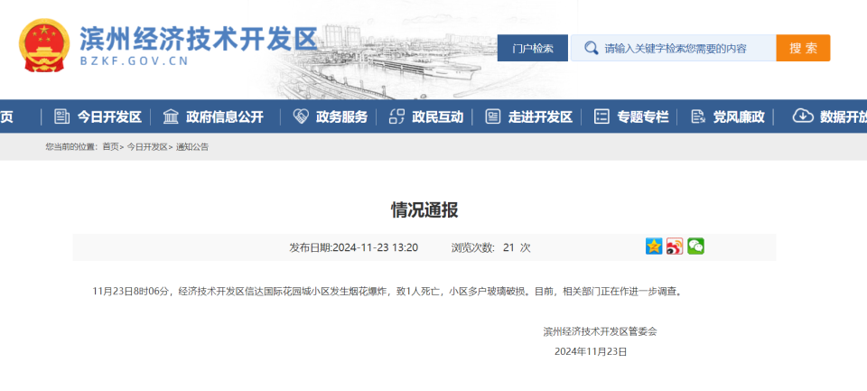Go to 首页 in the breadcrumb
Screen dimensions: 867x391
click(x=110, y=146)
